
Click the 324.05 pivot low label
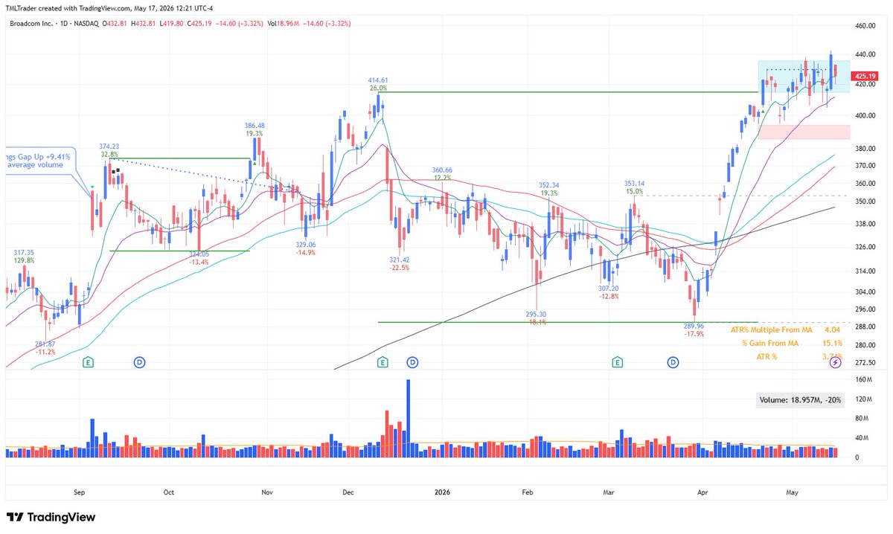199,254
